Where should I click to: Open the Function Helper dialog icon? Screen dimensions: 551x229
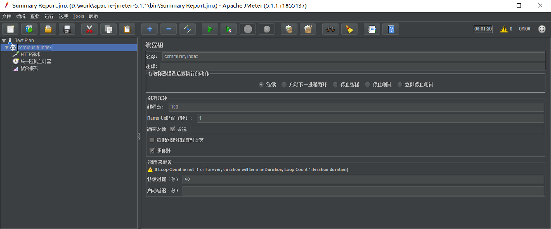click(x=372, y=29)
